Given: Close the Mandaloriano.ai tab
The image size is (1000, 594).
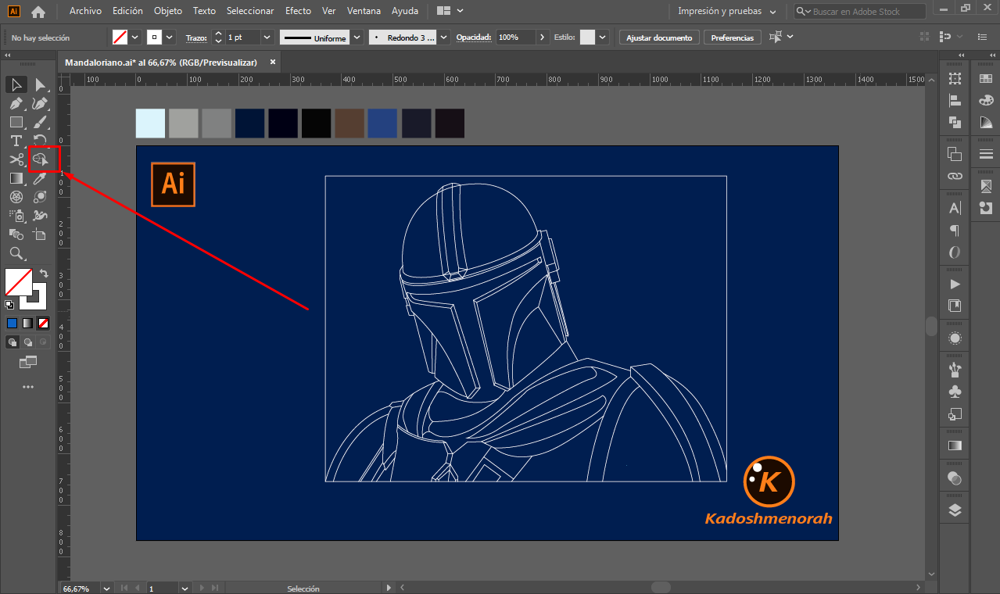Looking at the screenshot, I should pyautogui.click(x=273, y=63).
